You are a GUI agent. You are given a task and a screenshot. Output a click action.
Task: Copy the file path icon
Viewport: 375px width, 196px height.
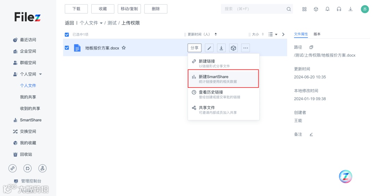click(x=311, y=47)
